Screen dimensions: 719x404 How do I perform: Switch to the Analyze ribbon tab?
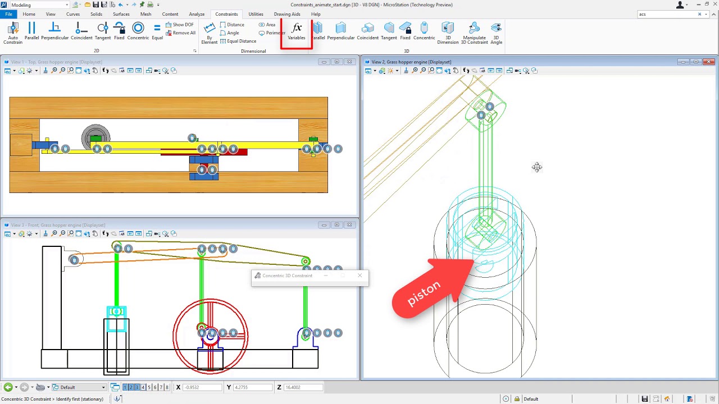(197, 14)
